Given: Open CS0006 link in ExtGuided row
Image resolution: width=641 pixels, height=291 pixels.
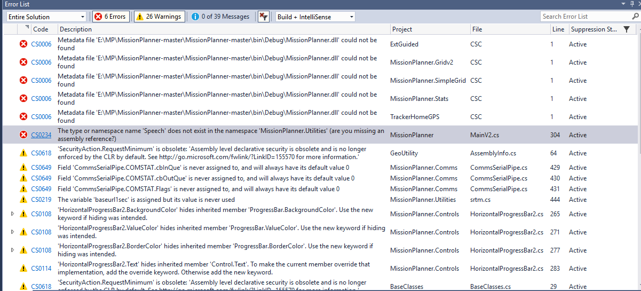Looking at the screenshot, I should 41,44.
